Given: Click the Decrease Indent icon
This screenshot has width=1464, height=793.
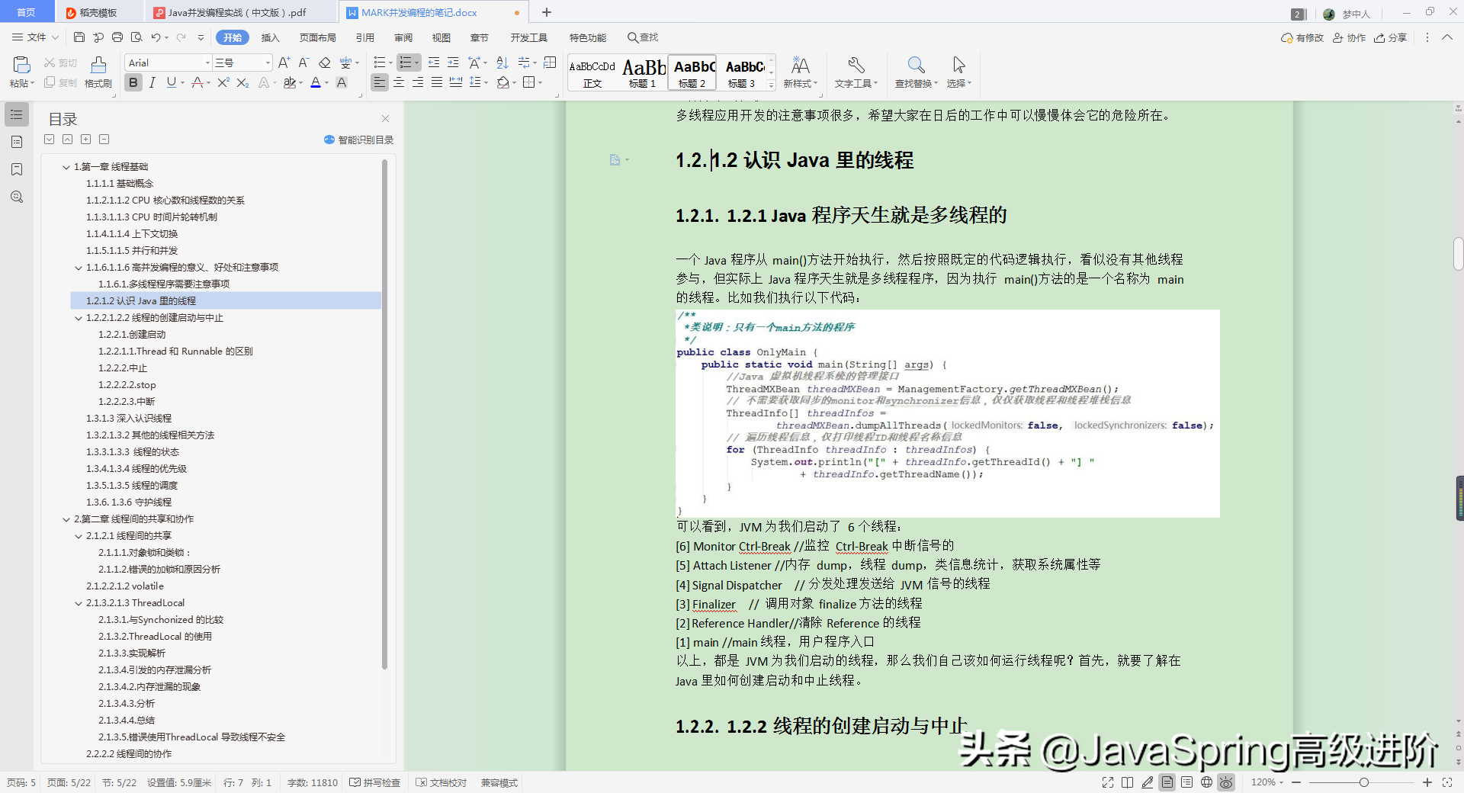Looking at the screenshot, I should [x=434, y=63].
